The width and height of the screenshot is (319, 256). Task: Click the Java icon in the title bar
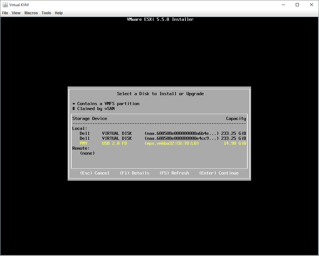5,5
